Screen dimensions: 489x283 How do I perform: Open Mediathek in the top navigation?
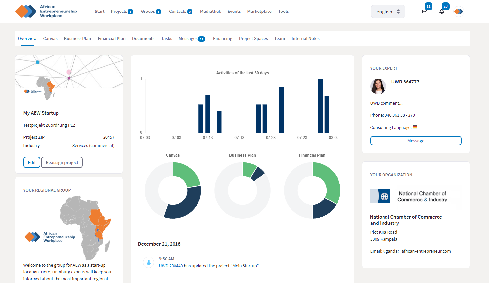[210, 12]
